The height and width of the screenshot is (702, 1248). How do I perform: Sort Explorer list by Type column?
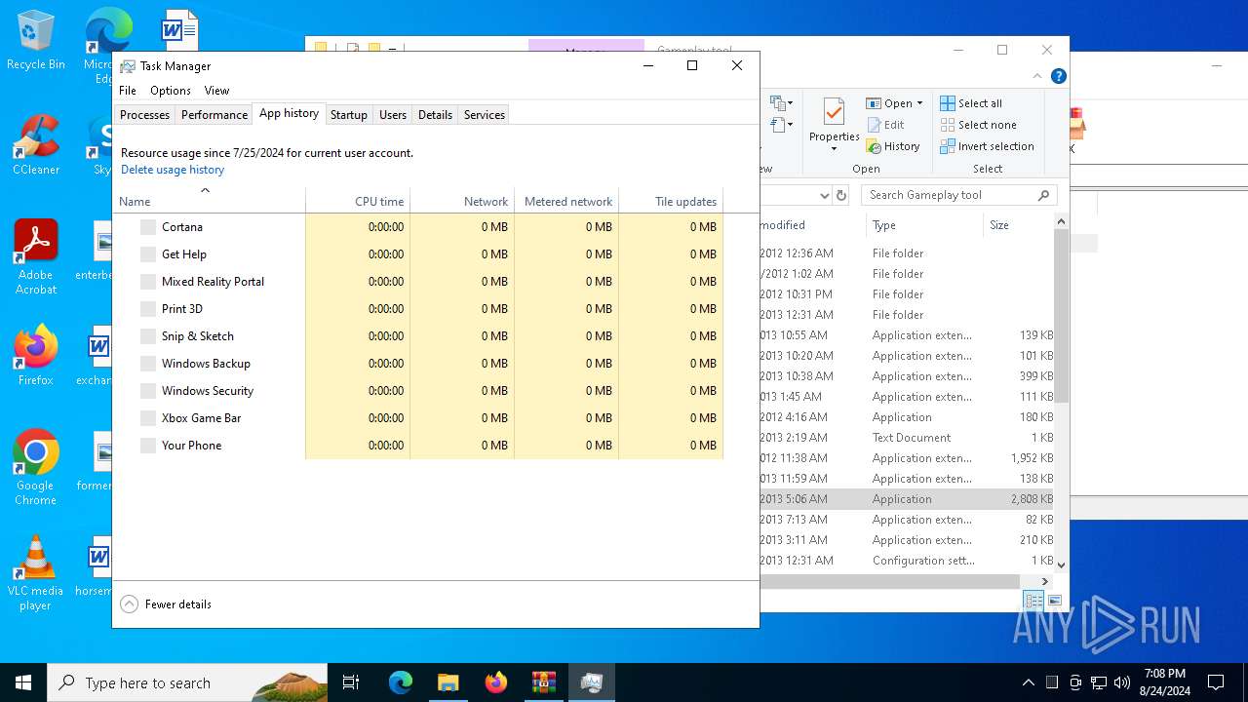(x=924, y=225)
